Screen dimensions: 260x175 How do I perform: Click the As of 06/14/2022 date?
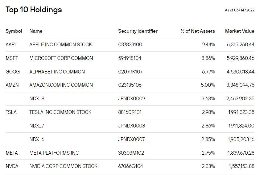click(240, 10)
